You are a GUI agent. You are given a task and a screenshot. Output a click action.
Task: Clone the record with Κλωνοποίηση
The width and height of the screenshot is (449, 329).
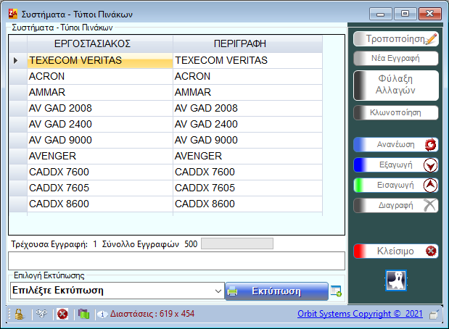point(396,113)
